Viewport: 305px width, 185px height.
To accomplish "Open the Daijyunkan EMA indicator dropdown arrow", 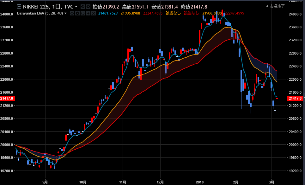I will (x=65, y=13).
